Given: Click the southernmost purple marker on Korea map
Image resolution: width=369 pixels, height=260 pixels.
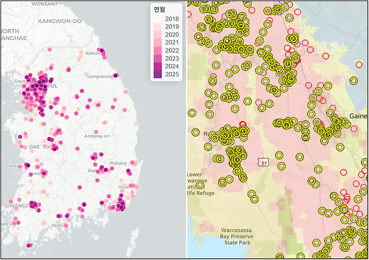Looking at the screenshot, I should coord(29,245).
